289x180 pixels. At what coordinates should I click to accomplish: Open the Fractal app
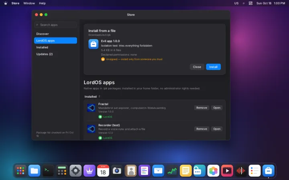[217, 108]
